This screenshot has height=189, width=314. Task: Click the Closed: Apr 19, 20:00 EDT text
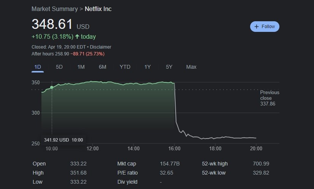(59, 47)
